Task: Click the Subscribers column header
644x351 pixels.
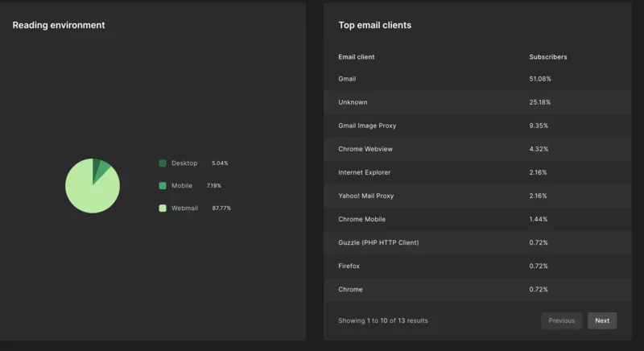Action: (x=548, y=57)
